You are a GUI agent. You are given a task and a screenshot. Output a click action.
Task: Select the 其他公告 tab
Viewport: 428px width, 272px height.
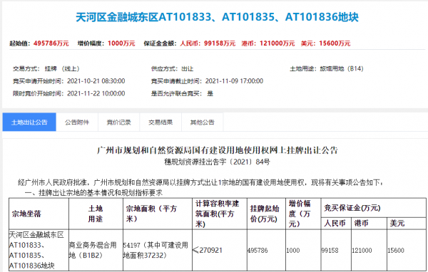[203, 122]
